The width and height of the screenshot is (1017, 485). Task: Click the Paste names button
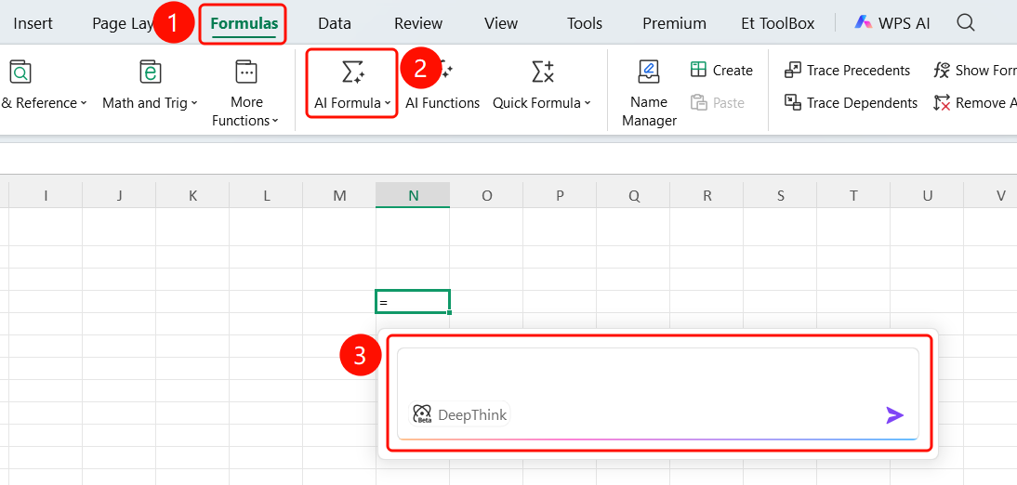click(718, 102)
